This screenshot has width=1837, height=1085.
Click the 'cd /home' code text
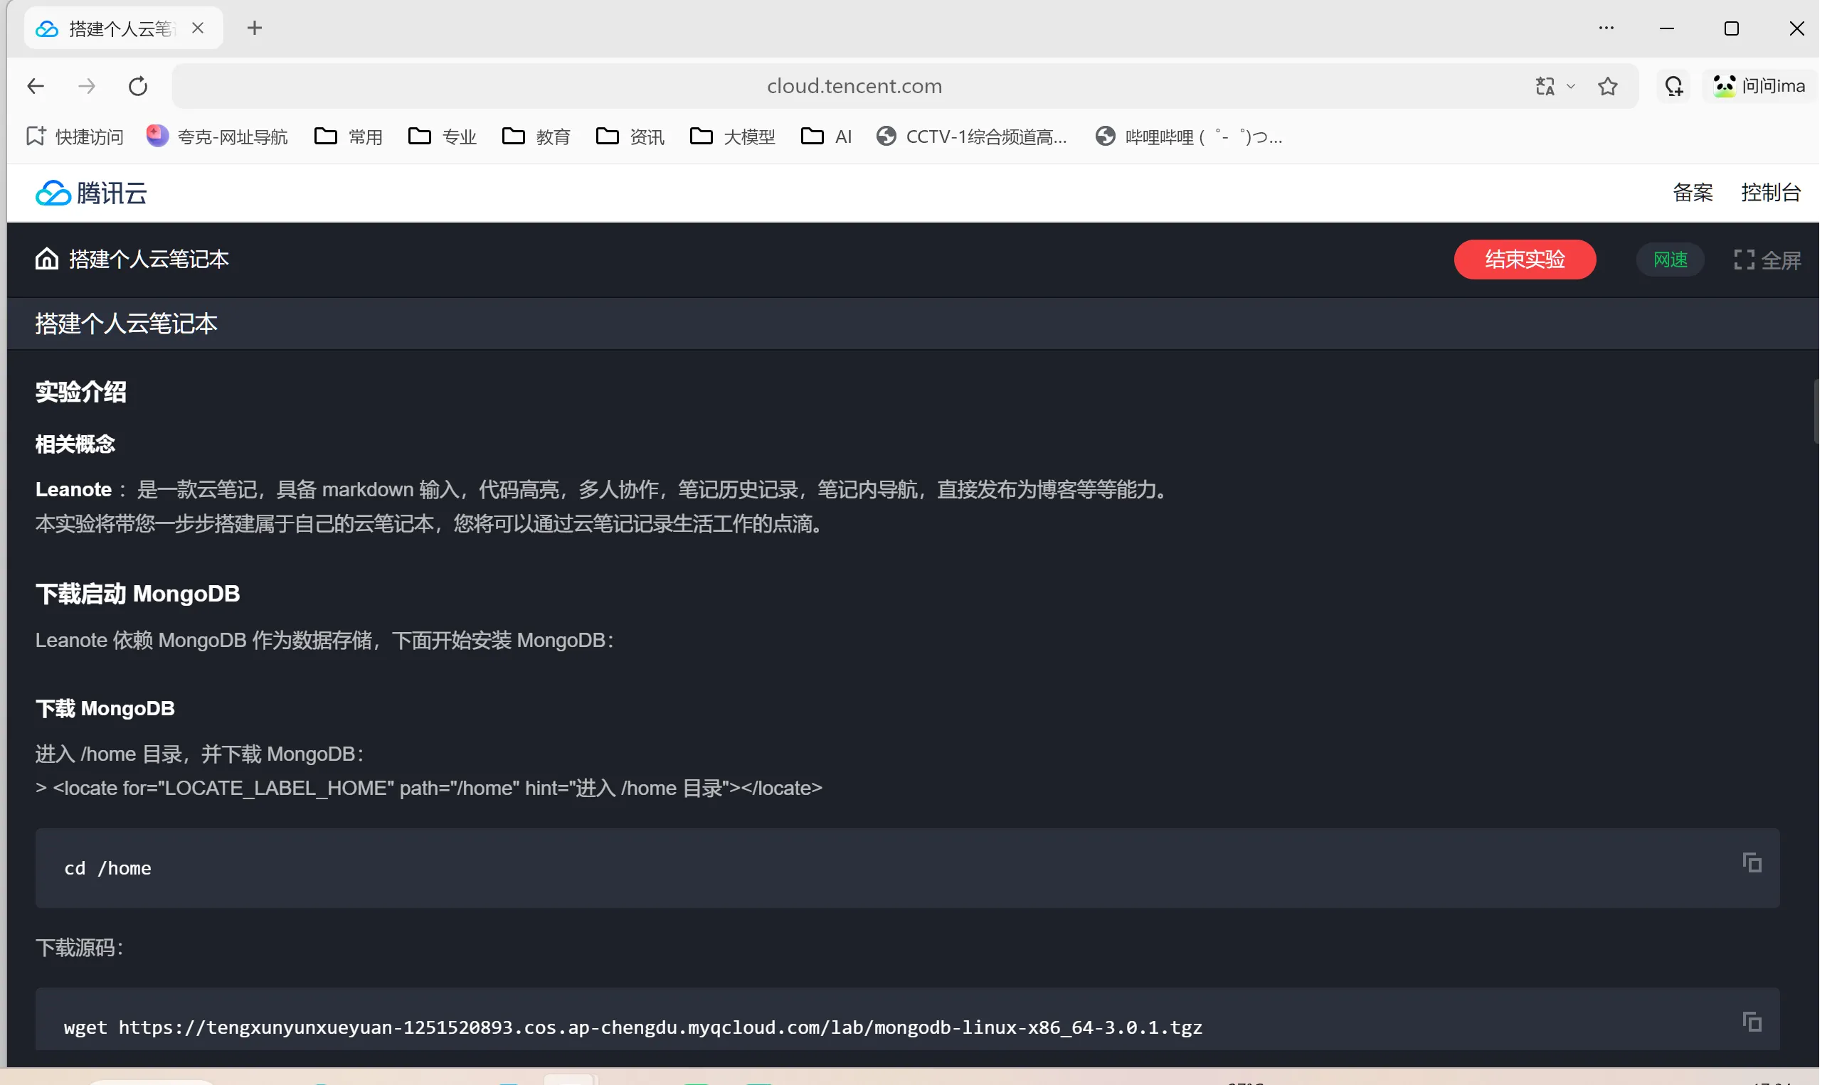click(107, 868)
